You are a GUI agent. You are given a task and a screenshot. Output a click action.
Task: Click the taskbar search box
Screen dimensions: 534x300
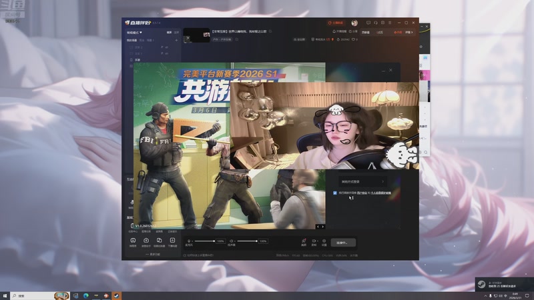tap(40, 296)
